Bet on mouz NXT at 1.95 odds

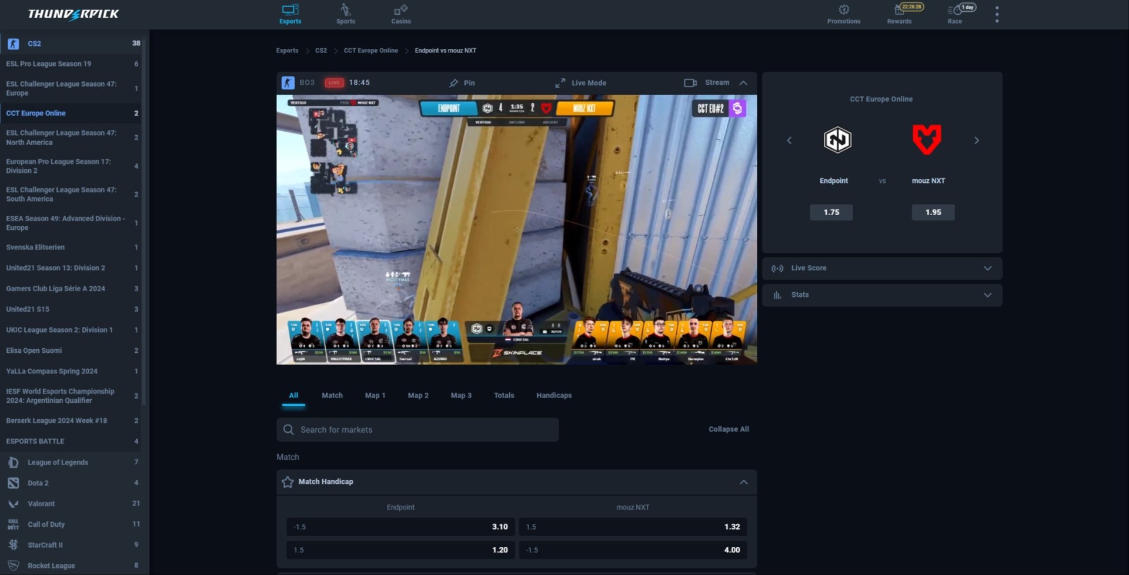(x=933, y=212)
